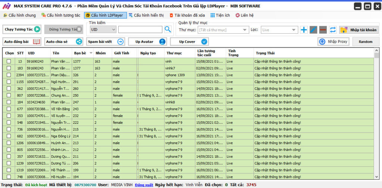
Task: Tick checkbox for row STT 1155
Action: click(9, 81)
